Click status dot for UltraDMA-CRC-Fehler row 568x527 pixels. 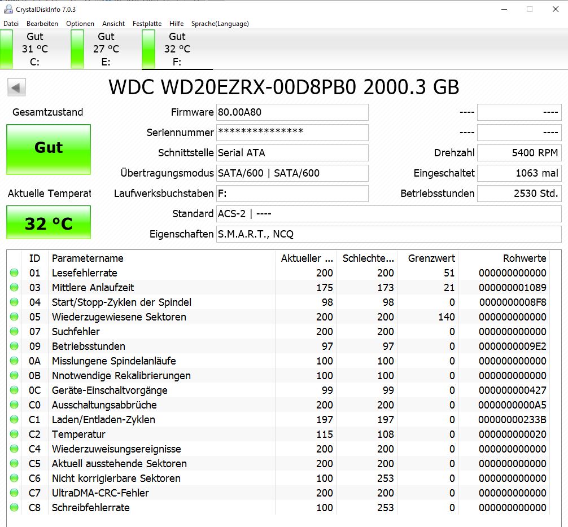[14, 493]
